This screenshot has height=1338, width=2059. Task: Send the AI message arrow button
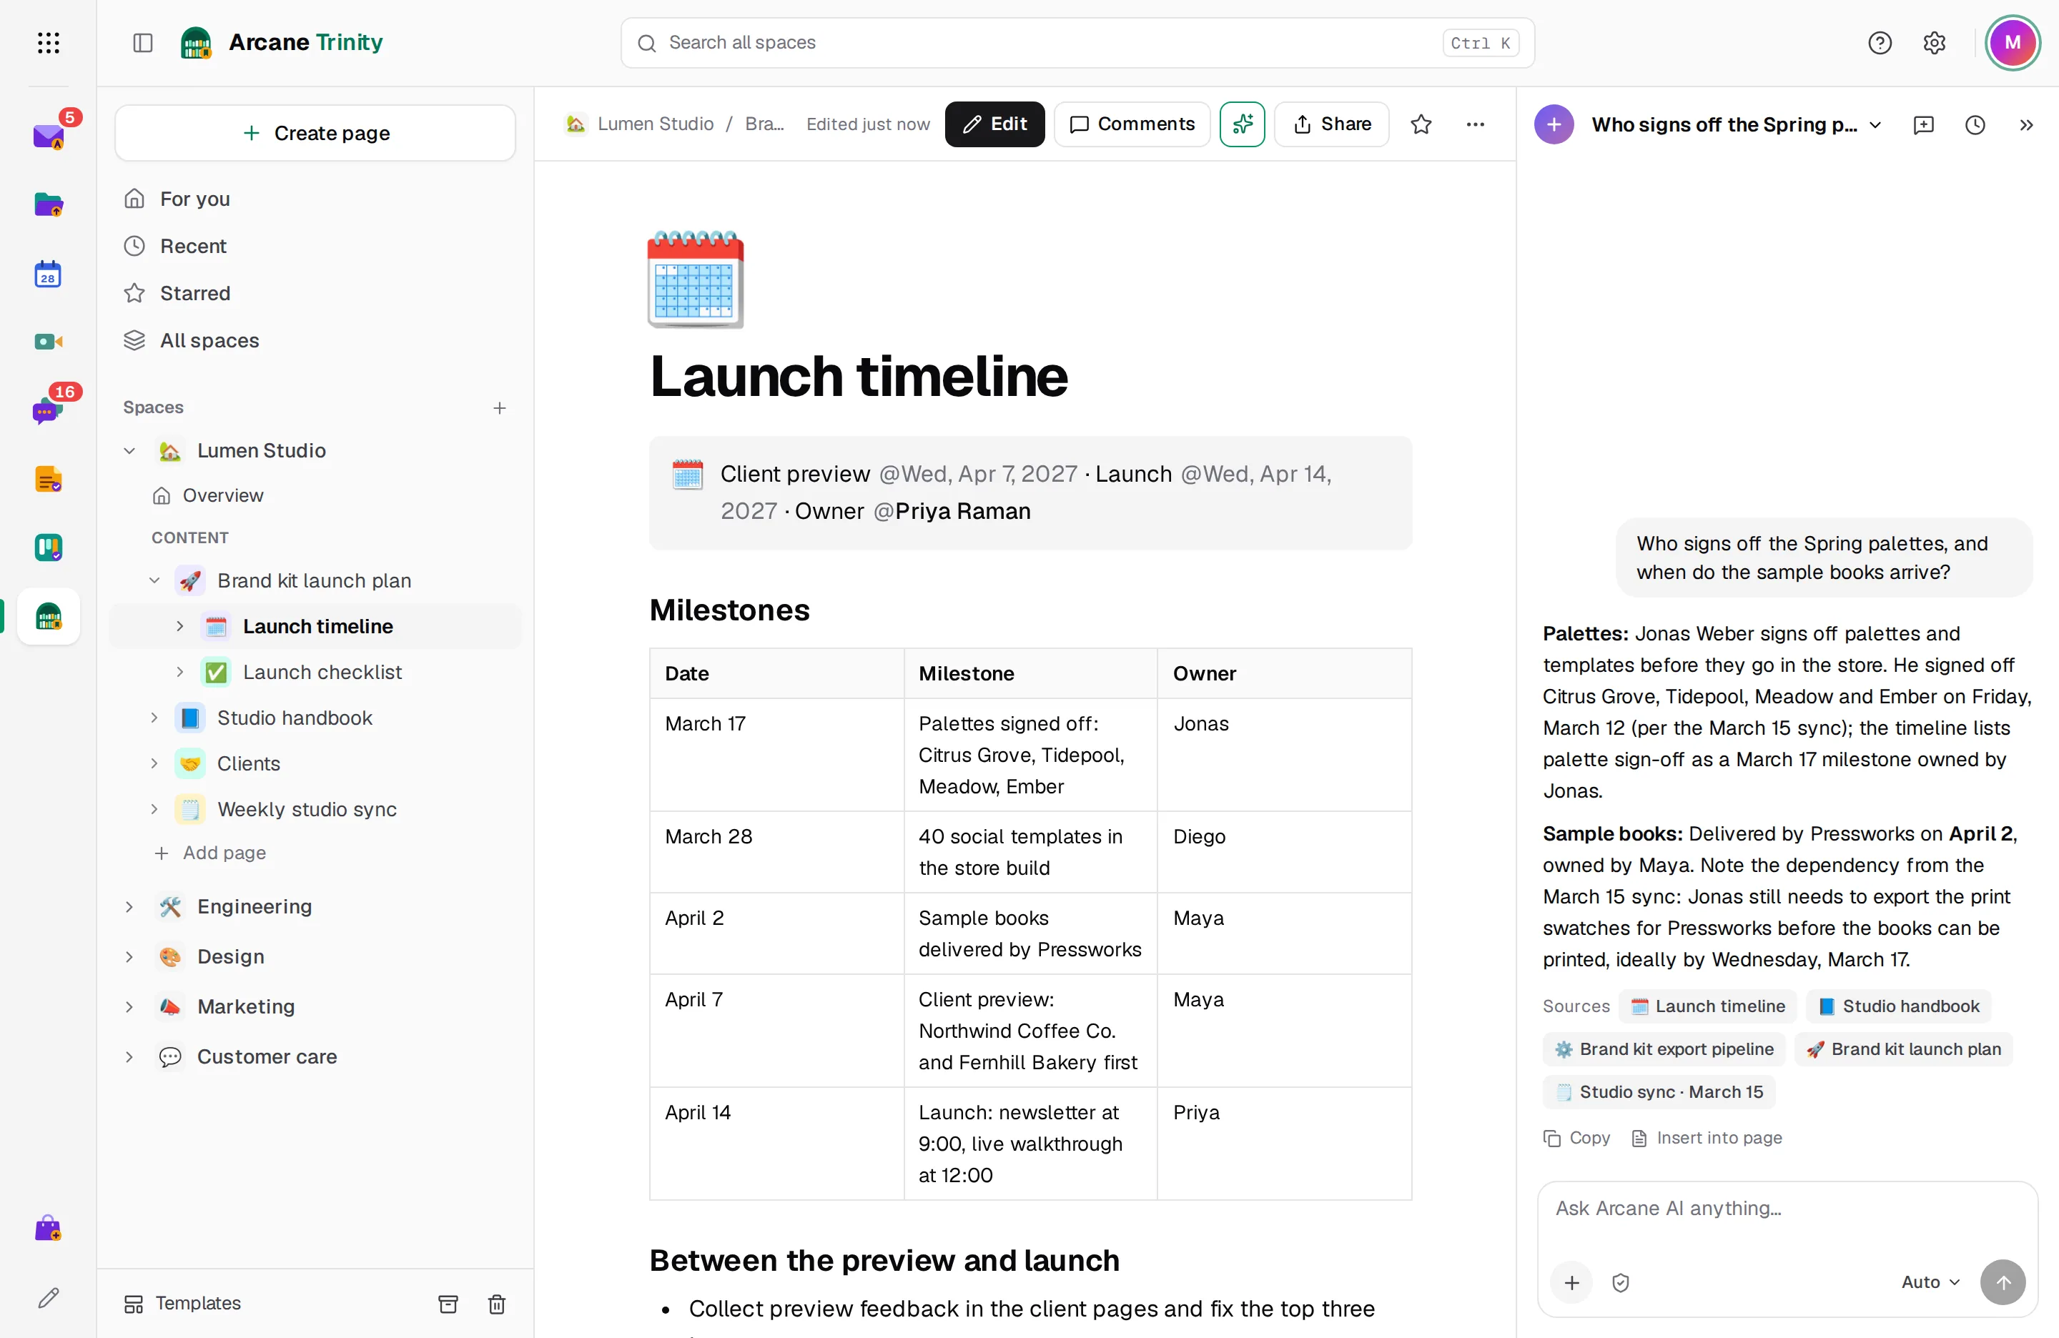(x=2002, y=1282)
